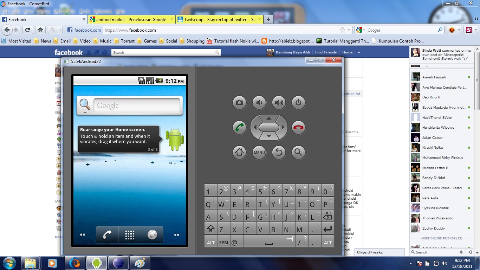The image size is (480, 270).
Task: Open the Tutorial flash Nokia bookmark
Action: (x=233, y=41)
